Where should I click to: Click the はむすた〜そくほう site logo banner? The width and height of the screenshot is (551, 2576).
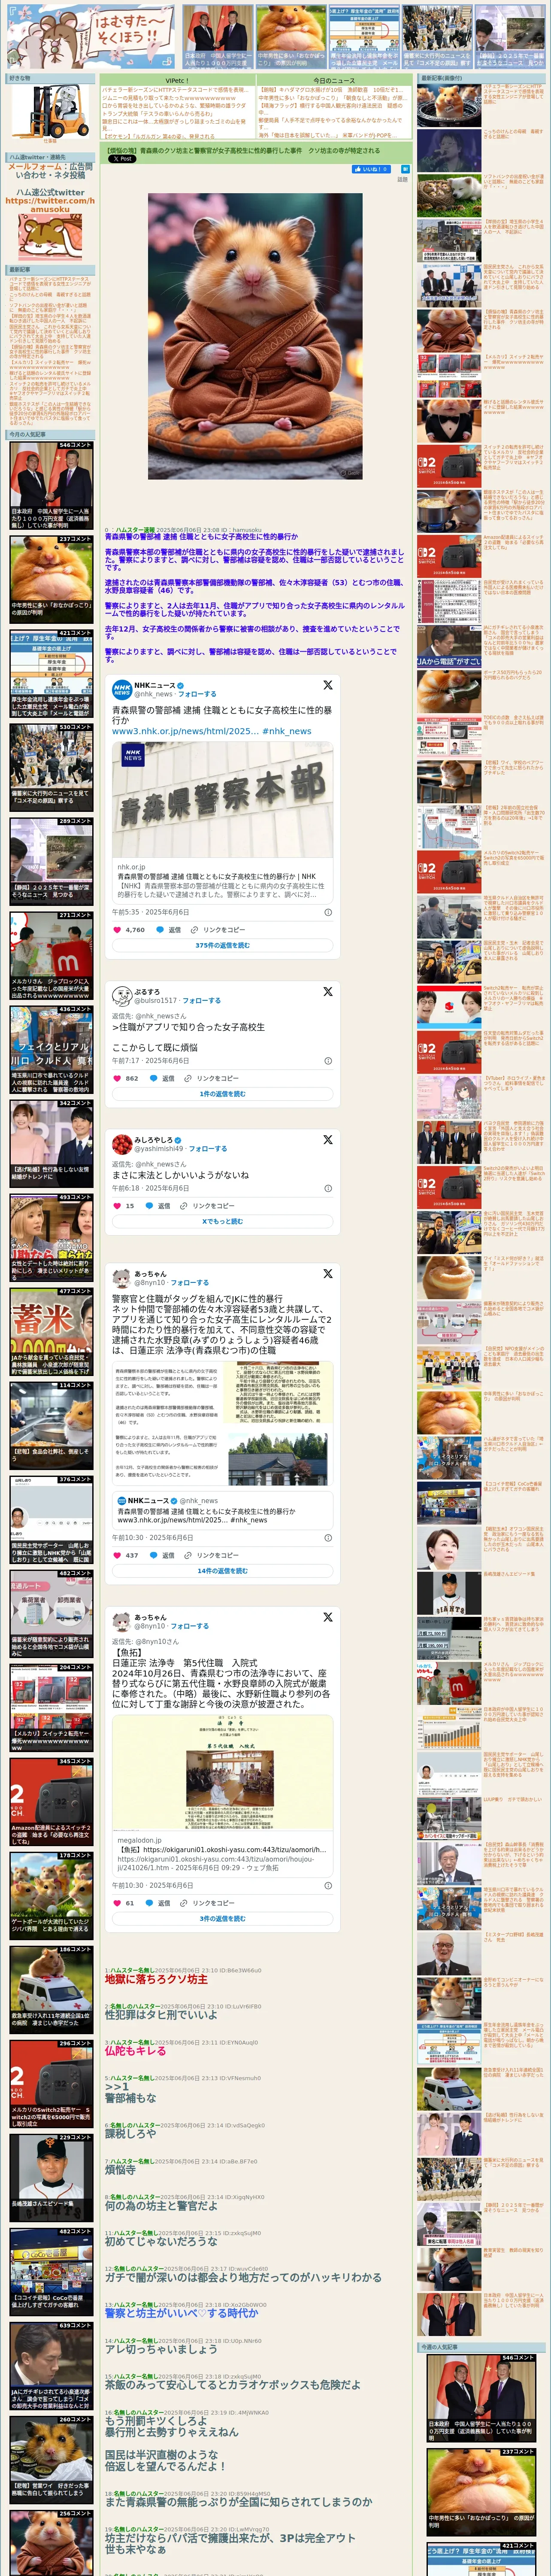point(90,36)
